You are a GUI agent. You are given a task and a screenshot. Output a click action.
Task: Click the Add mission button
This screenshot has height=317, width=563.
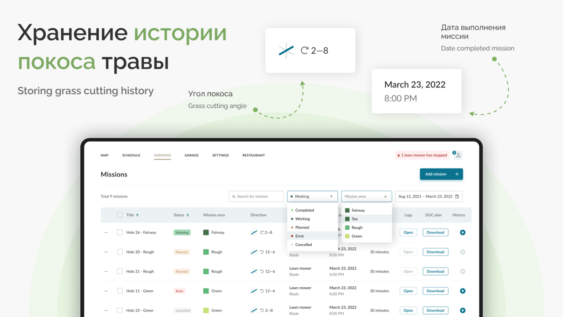tap(441, 174)
